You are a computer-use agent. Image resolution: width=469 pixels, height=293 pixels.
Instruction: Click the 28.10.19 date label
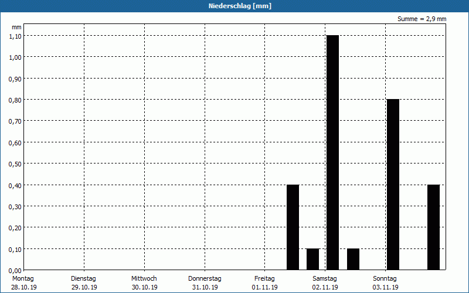[24, 287]
